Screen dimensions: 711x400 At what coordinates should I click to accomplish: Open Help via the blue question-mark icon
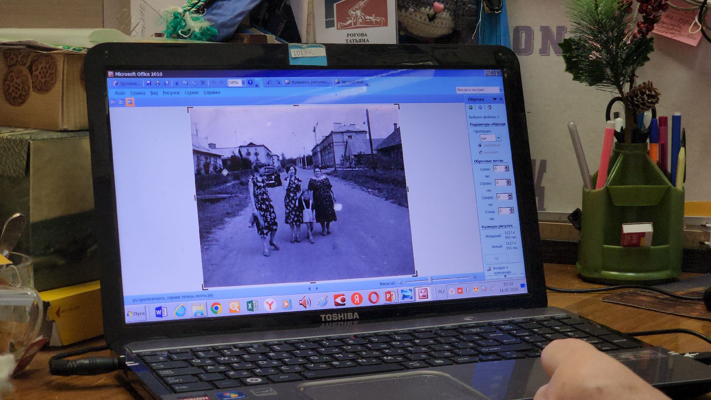(250, 82)
